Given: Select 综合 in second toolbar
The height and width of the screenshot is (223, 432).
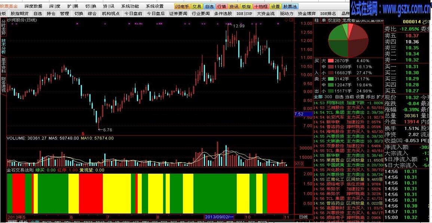Looking at the screenshot, I should (x=92, y=13).
